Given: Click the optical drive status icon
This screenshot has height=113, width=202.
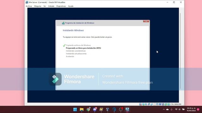Looking at the screenshot, I should pos(143,104).
